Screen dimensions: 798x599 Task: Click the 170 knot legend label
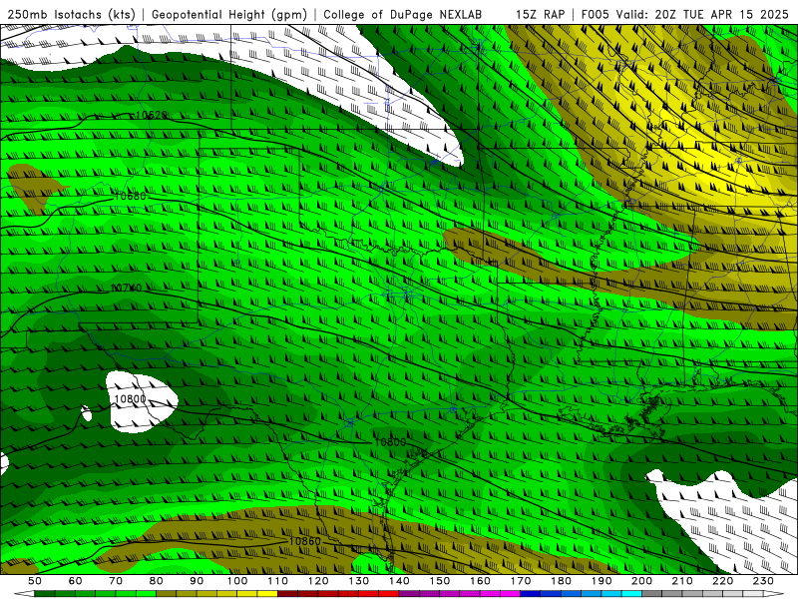pyautogui.click(x=521, y=581)
